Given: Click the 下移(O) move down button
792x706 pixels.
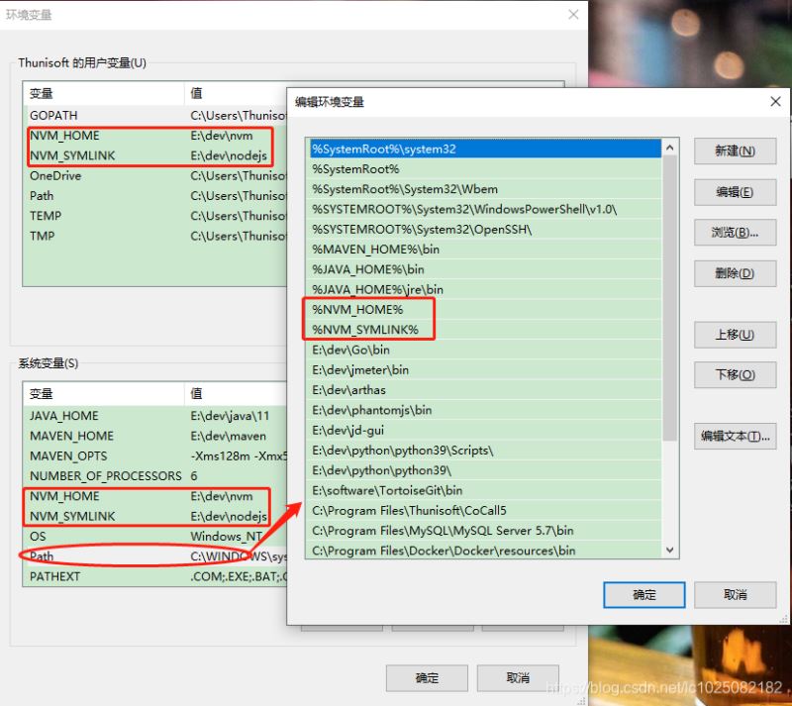Looking at the screenshot, I should [735, 375].
